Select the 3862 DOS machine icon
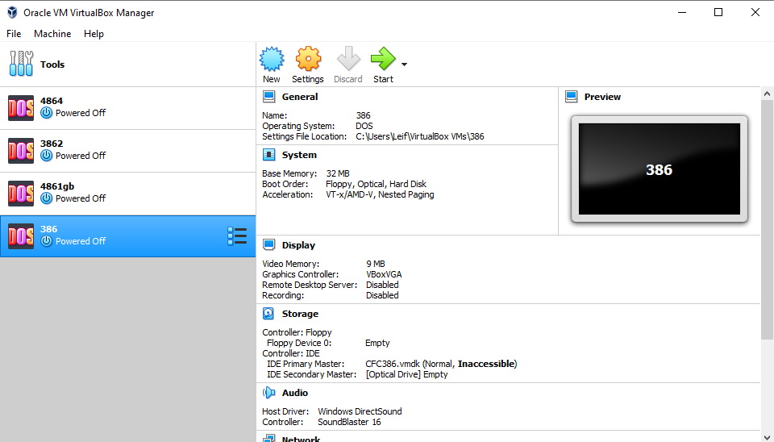 pyautogui.click(x=21, y=151)
